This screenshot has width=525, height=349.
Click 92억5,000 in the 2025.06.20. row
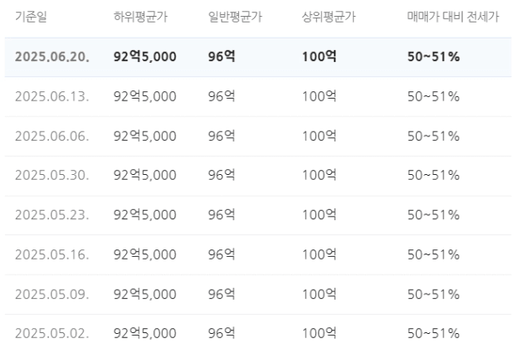tap(145, 57)
